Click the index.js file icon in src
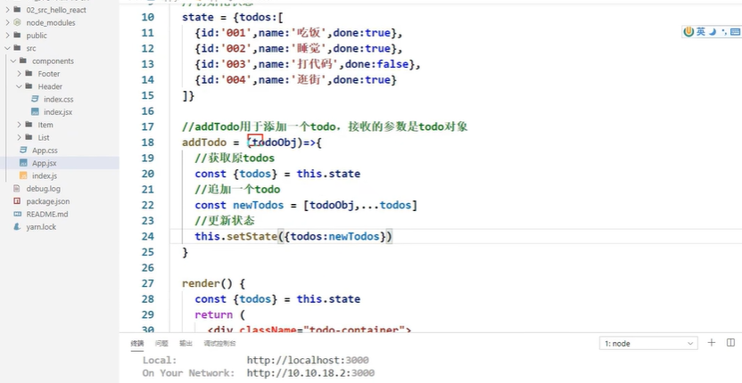 [23, 175]
